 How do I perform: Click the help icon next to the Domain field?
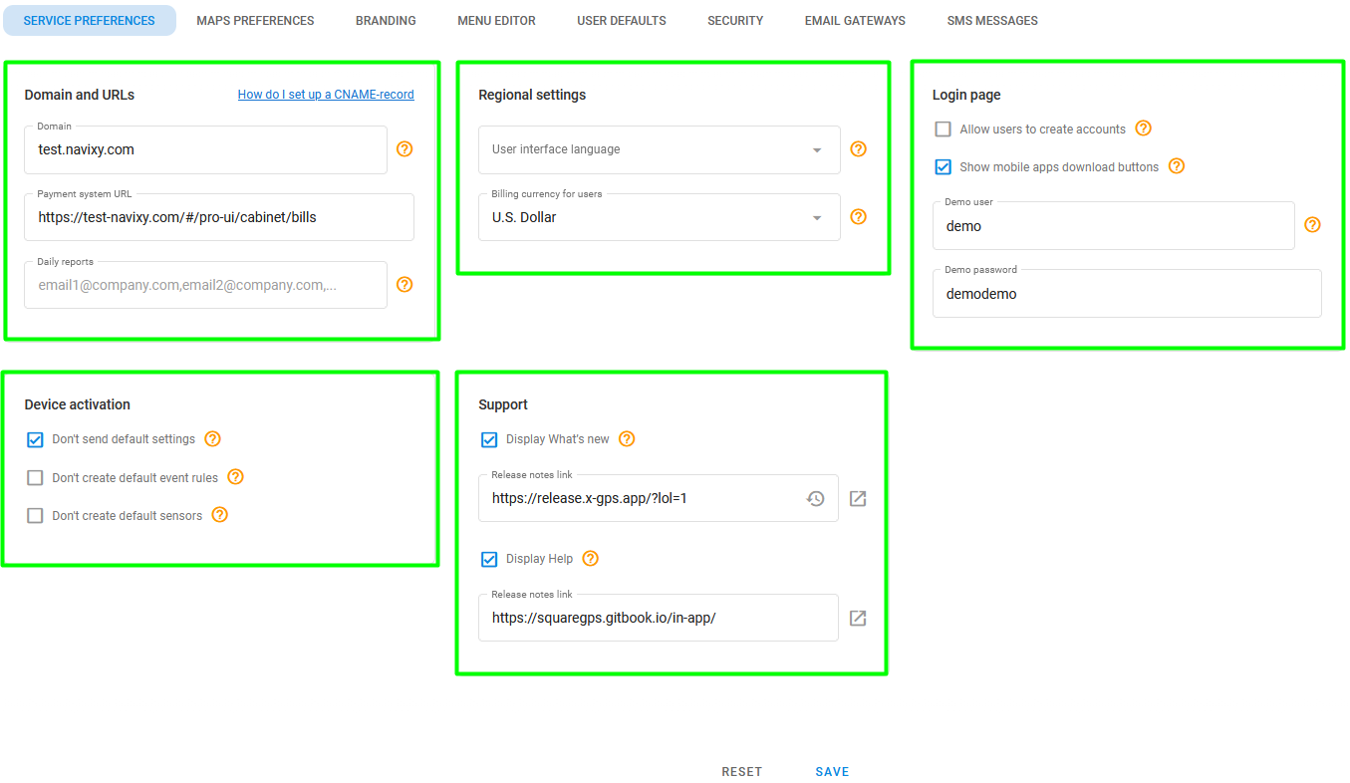pyautogui.click(x=405, y=149)
